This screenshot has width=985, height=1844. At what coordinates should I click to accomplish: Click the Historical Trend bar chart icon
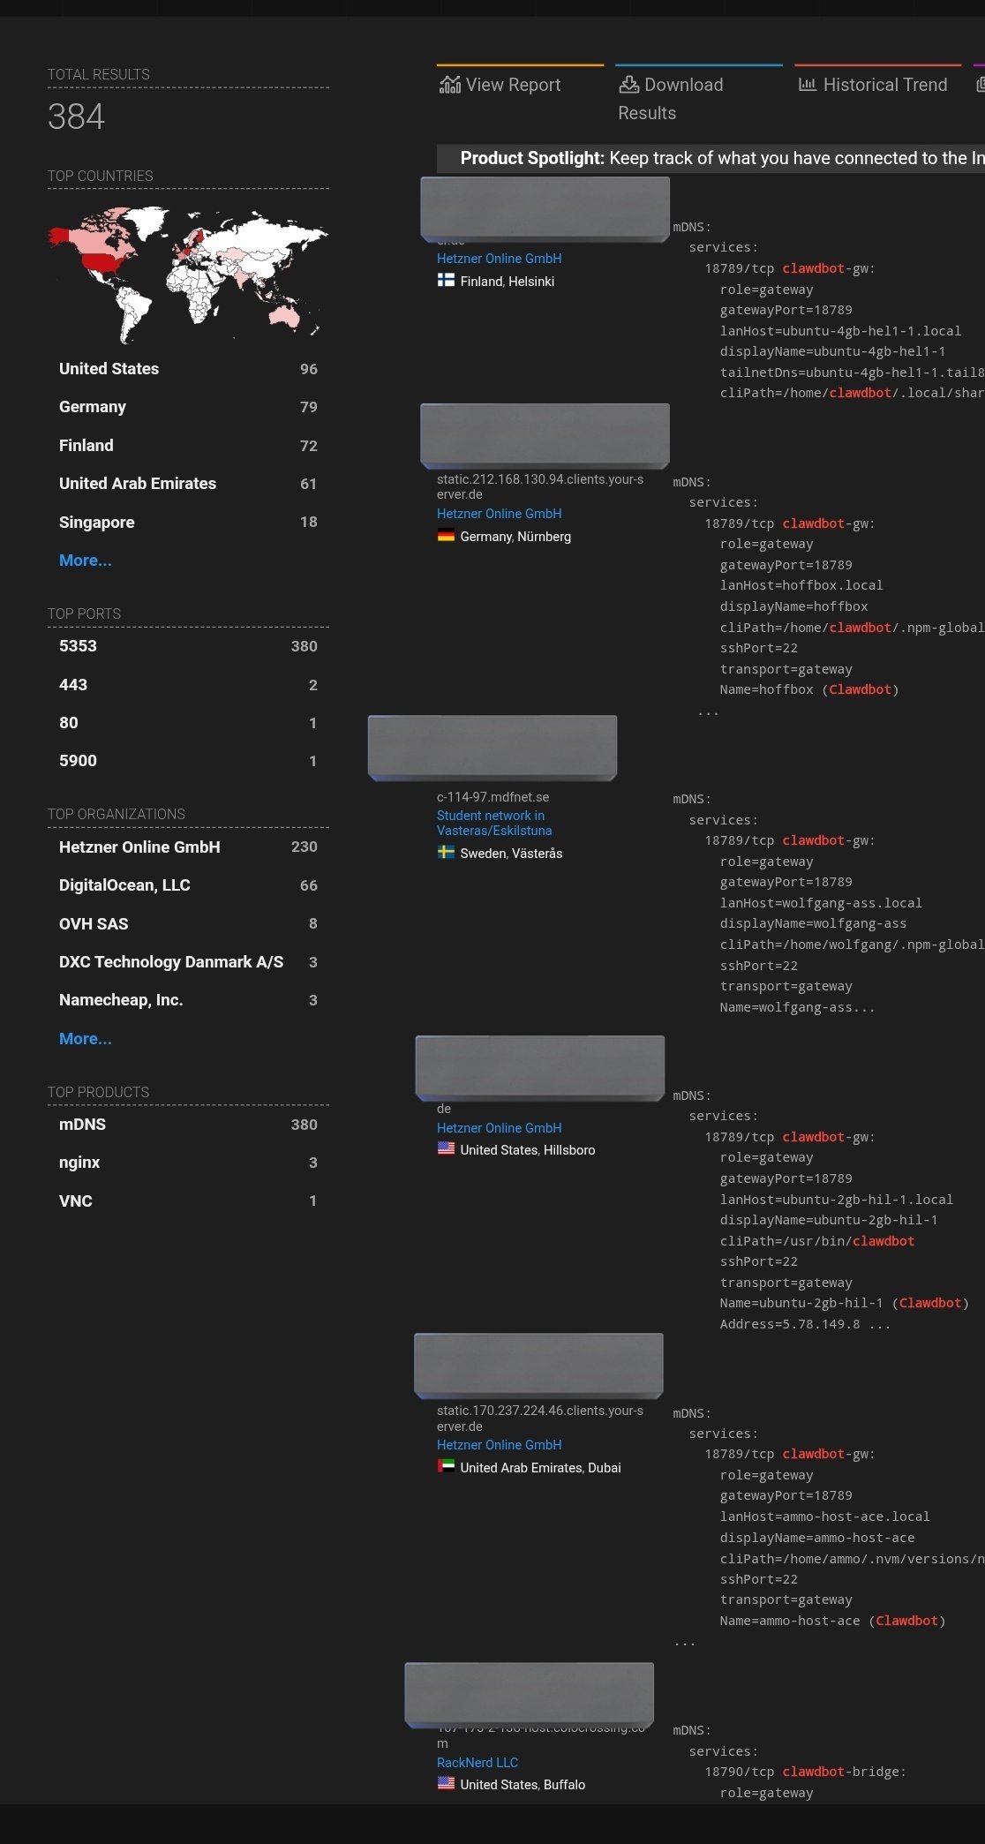tap(807, 85)
